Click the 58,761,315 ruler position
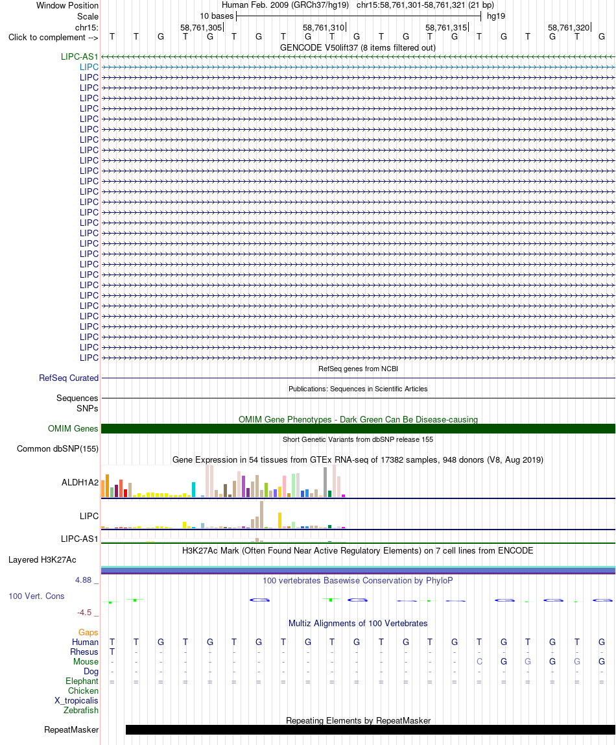 [x=446, y=27]
